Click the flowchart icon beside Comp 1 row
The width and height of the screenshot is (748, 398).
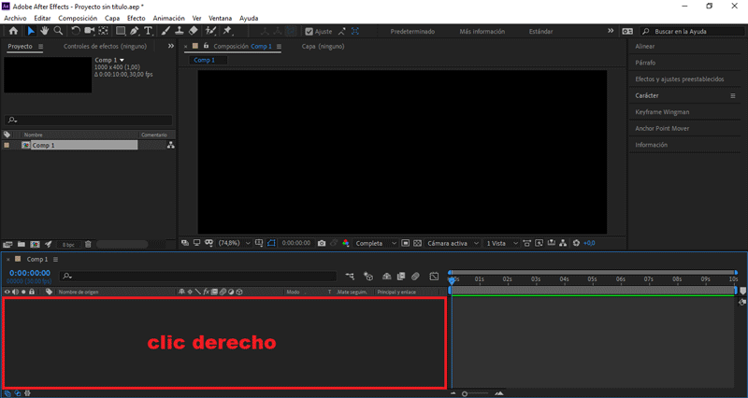click(x=170, y=146)
